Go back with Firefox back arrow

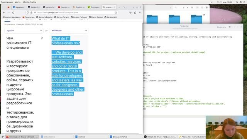click(4, 12)
